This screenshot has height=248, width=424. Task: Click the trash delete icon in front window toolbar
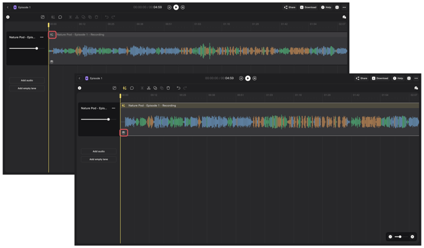[168, 88]
